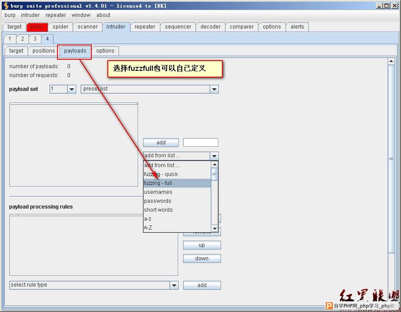Click the down button for processing rules

(202, 259)
